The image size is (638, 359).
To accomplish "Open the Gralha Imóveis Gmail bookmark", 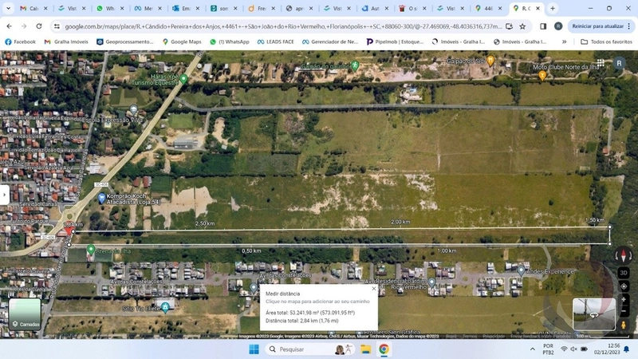I will 66,41.
